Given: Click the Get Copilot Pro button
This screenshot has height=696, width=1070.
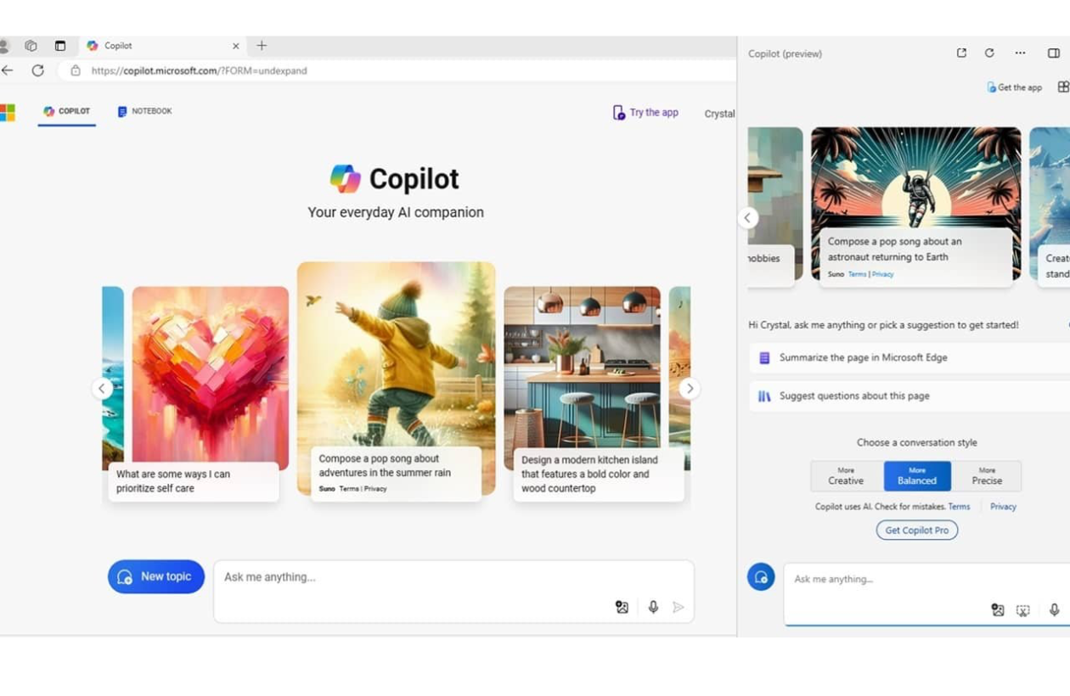Looking at the screenshot, I should pyautogui.click(x=916, y=530).
